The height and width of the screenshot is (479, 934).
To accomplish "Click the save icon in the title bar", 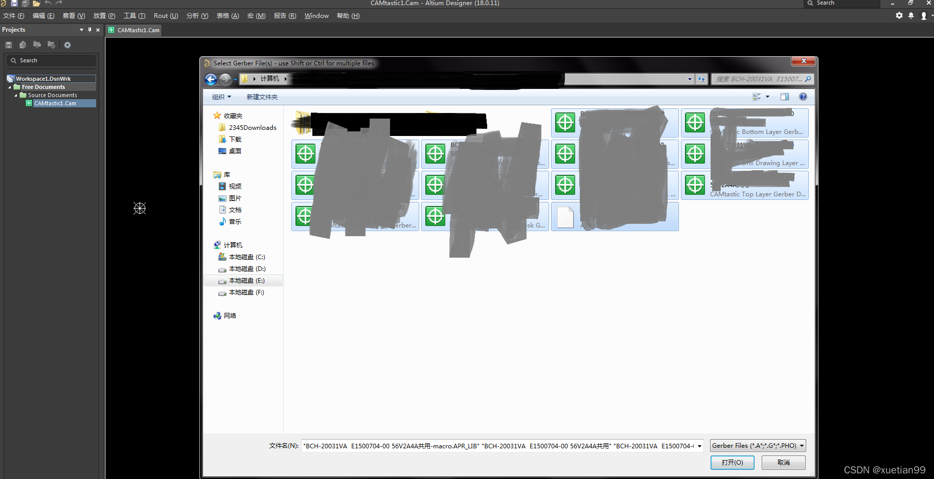I will 14,3.
